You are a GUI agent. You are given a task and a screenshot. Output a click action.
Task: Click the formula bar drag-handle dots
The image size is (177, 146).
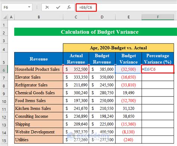[x=37, y=7]
